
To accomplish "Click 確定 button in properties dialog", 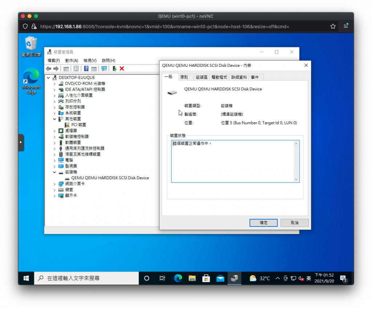I will coord(263,222).
